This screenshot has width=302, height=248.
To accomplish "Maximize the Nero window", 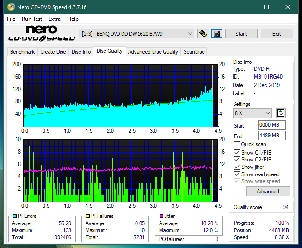I will (x=266, y=7).
